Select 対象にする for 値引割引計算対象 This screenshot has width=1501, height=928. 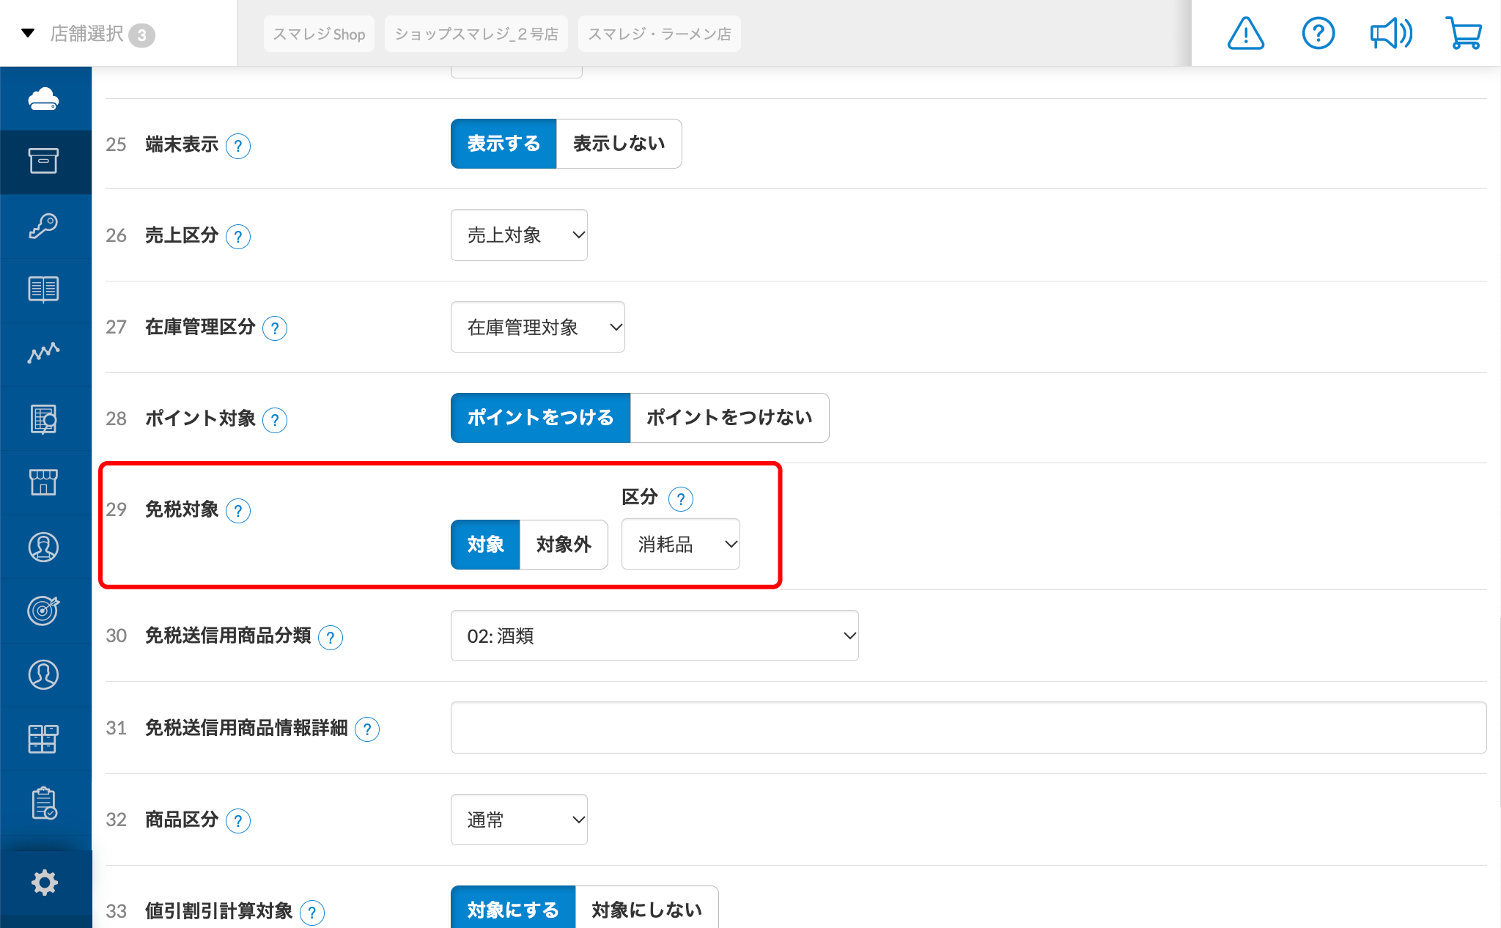point(513,907)
